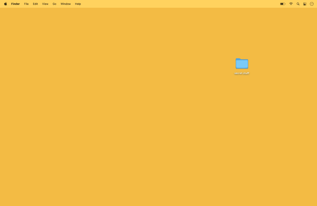The height and width of the screenshot is (206, 317).
Task: Click the empty center of the desktop
Action: 158,107
